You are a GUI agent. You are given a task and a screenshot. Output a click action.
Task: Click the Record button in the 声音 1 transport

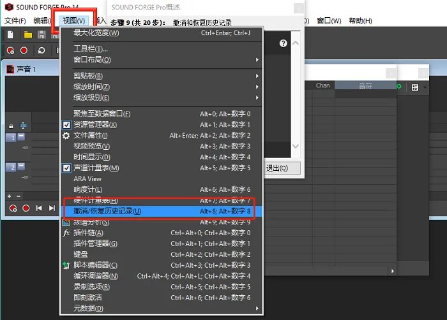tap(26, 208)
